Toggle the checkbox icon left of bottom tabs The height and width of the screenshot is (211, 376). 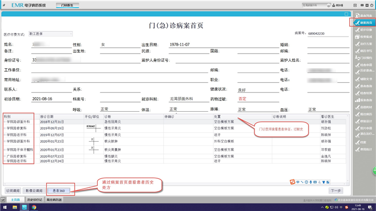[x=3, y=200]
